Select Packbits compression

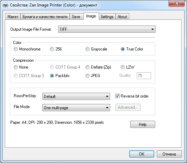click(59, 76)
